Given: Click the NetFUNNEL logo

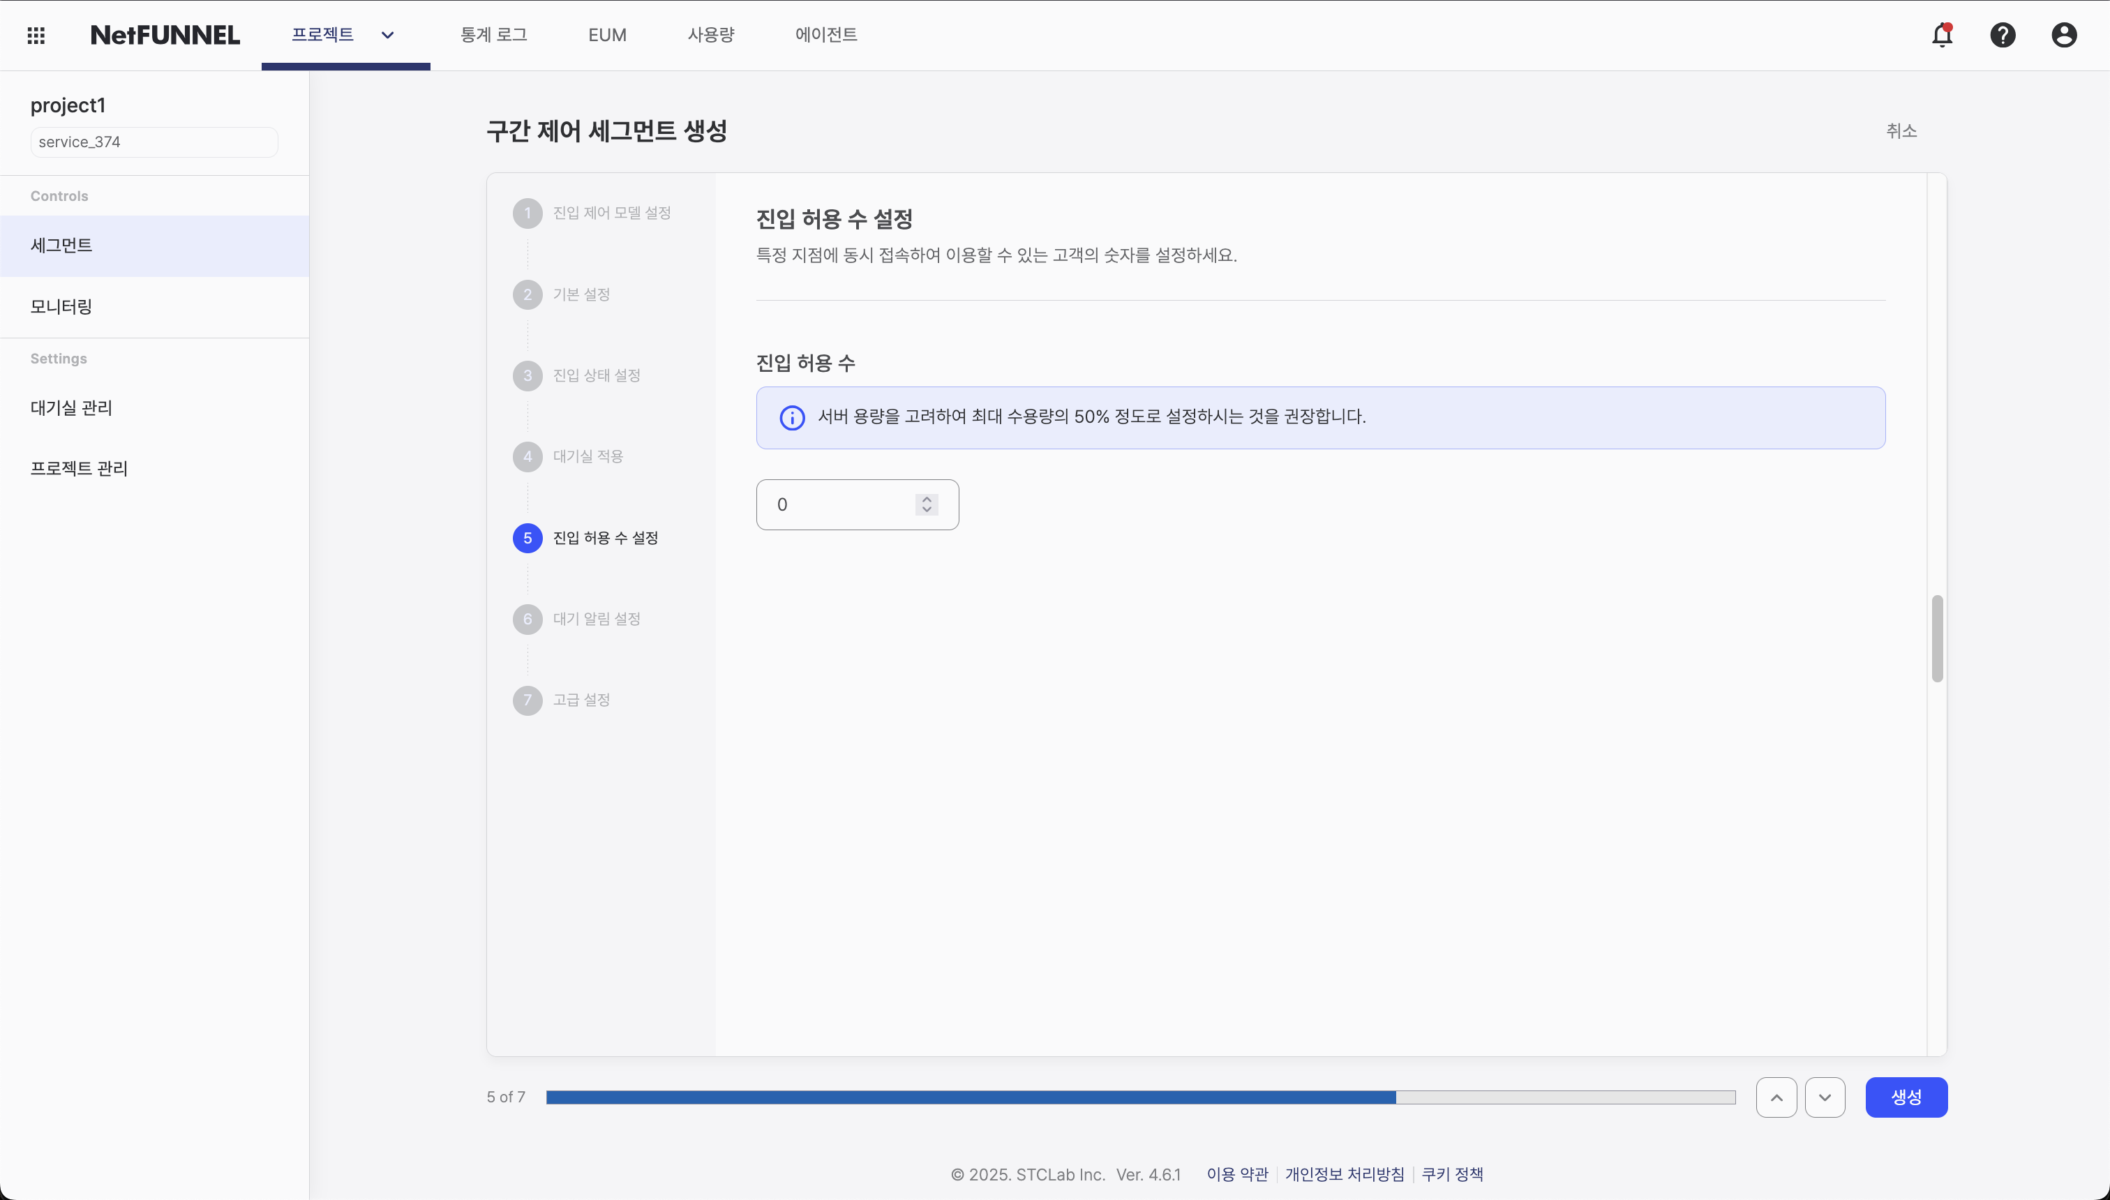Looking at the screenshot, I should coord(165,35).
